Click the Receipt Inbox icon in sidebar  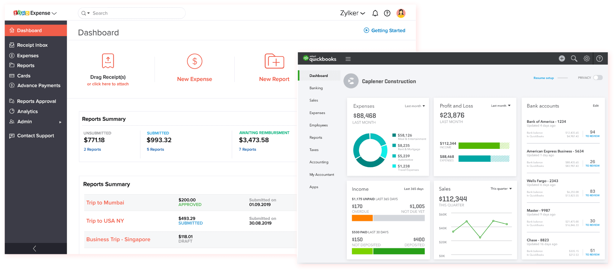click(x=12, y=45)
